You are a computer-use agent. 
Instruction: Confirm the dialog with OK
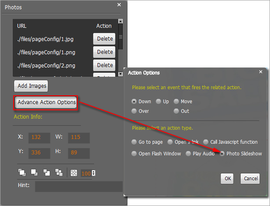[x=228, y=179]
